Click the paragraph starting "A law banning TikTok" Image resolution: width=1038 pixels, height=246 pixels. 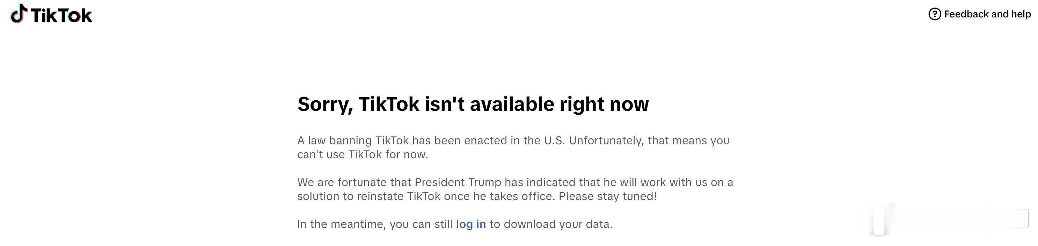coord(513,147)
